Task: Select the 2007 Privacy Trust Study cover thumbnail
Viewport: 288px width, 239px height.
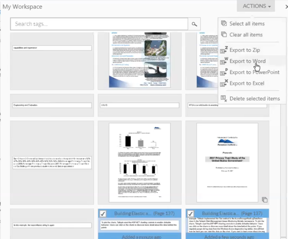Action: 227,163
